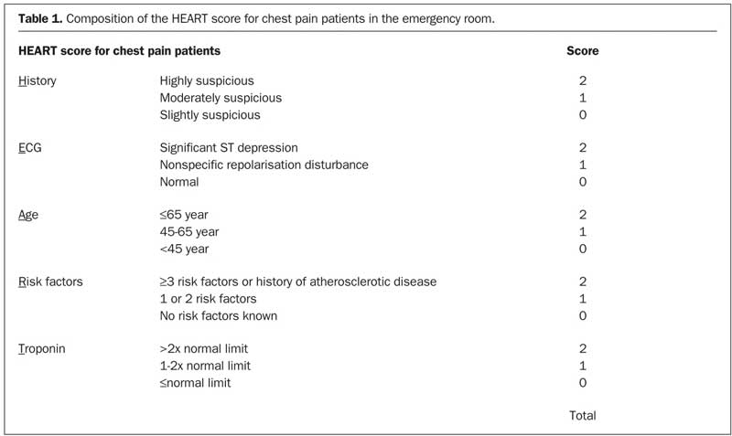Click '>2x normal limit' troponin criterion
The width and height of the screenshot is (732, 436).
(203, 349)
